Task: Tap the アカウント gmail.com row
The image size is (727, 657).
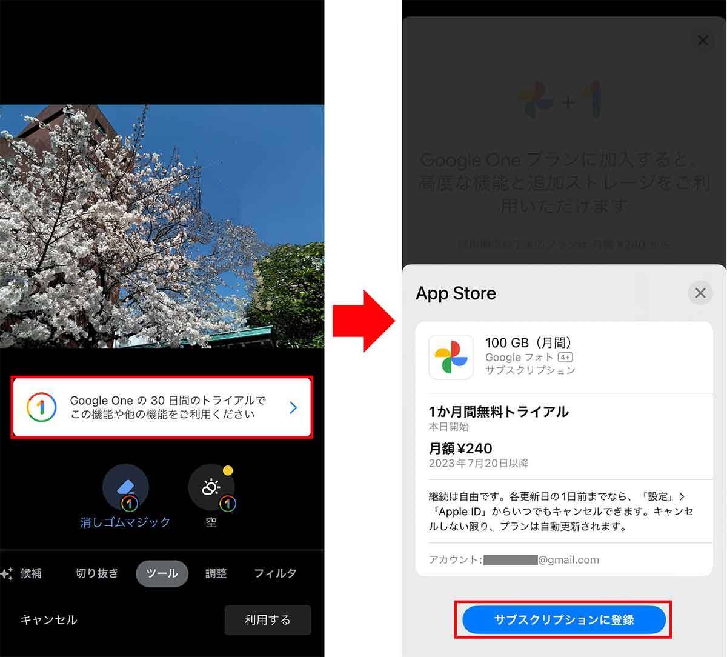Action: 564,559
